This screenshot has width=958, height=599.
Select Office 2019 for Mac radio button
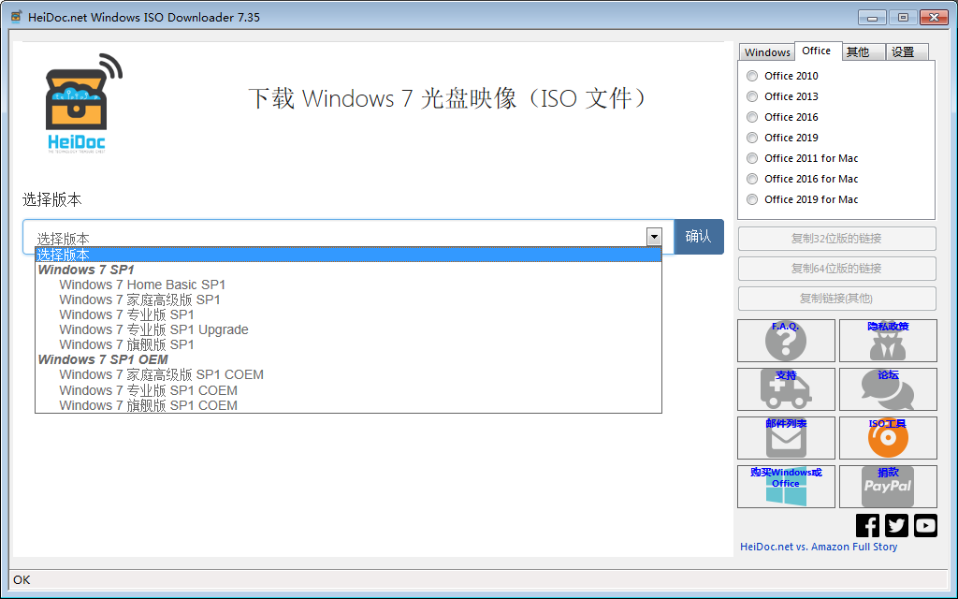[752, 199]
